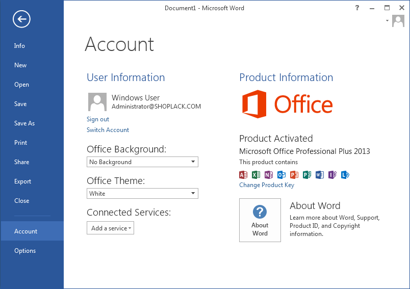Click the Sign out link
This screenshot has width=410, height=289.
pyautogui.click(x=98, y=119)
